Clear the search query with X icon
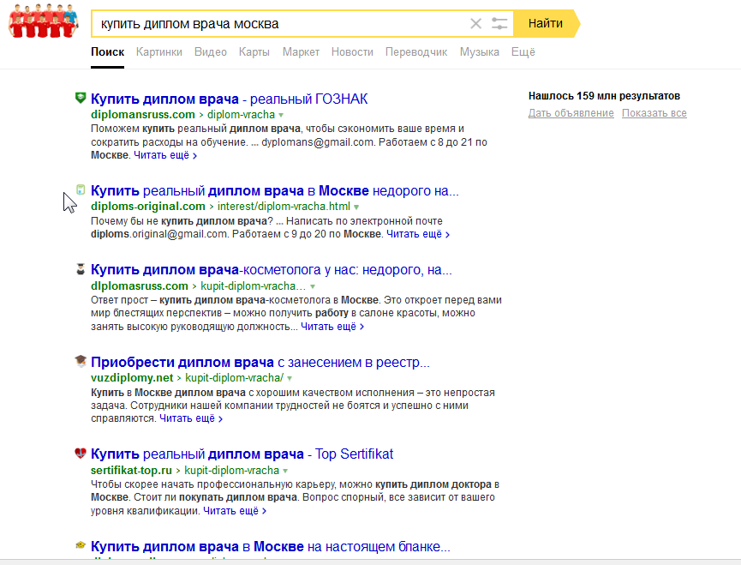The width and height of the screenshot is (741, 565). (476, 24)
